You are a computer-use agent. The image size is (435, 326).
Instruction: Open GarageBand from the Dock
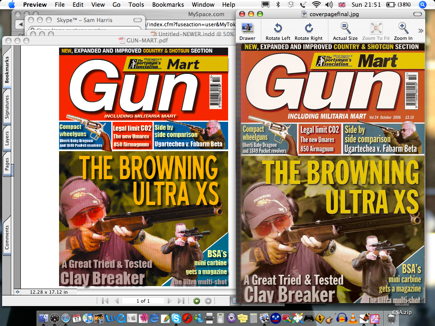click(x=330, y=318)
